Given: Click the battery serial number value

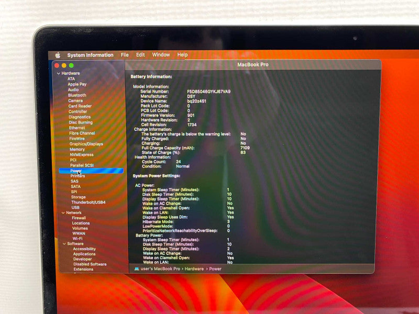Looking at the screenshot, I should (208, 92).
